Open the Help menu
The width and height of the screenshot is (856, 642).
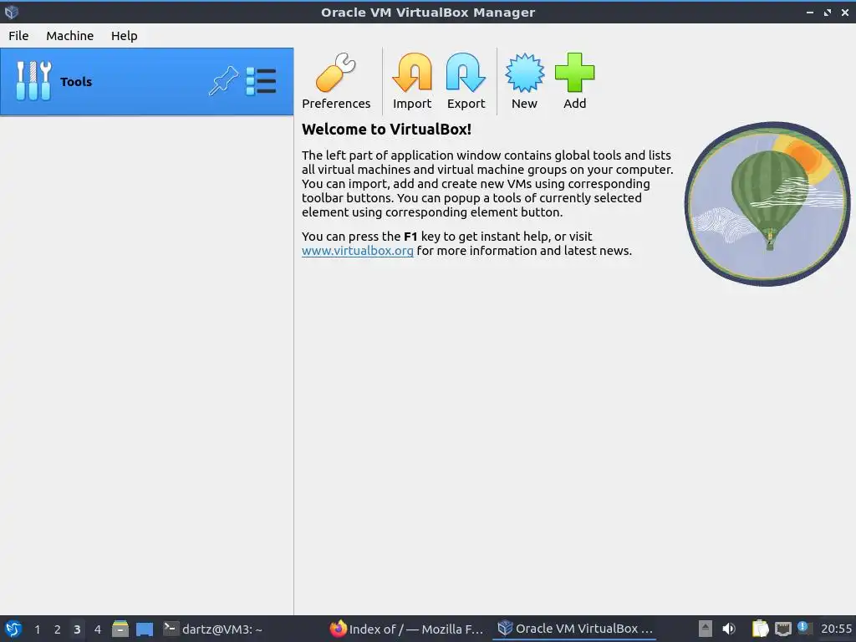(124, 35)
